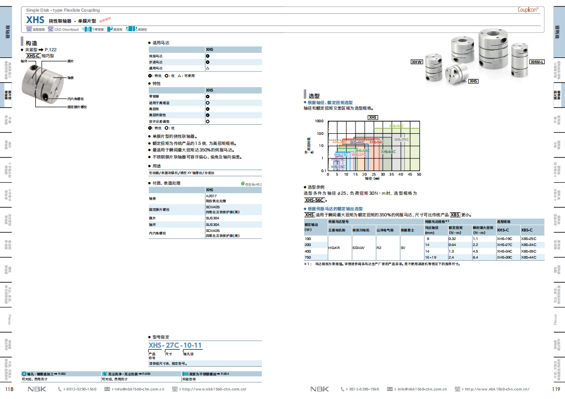Click the XHS-27C-10-11 model number example
This screenshot has width=565, height=399.
[175, 345]
